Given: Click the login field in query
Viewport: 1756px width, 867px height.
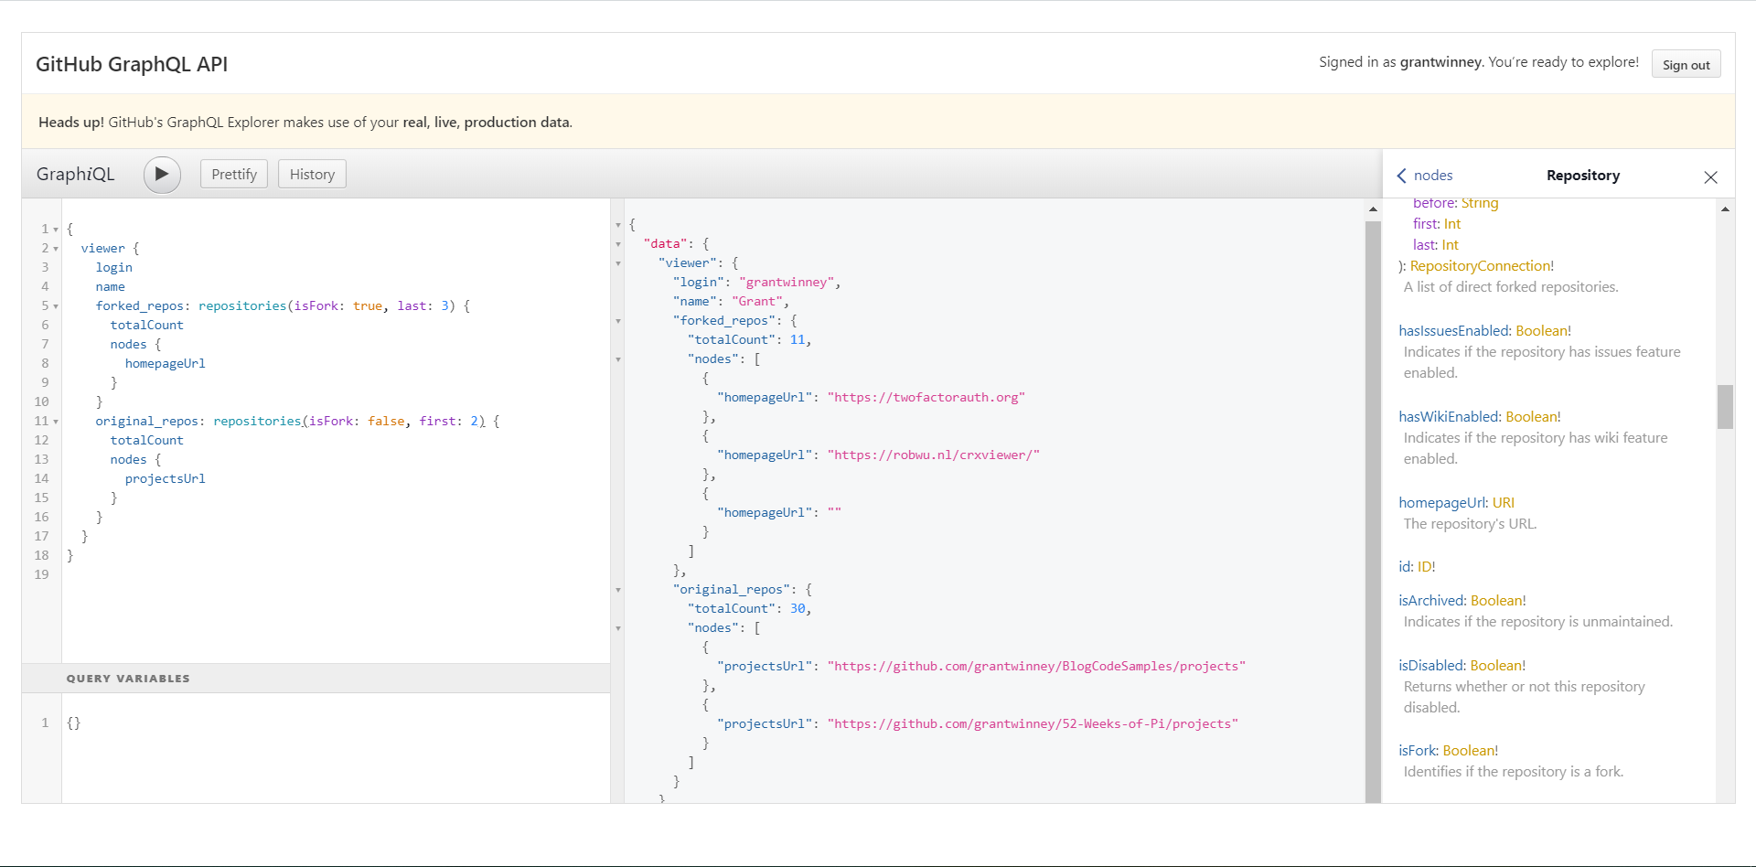Looking at the screenshot, I should [114, 268].
